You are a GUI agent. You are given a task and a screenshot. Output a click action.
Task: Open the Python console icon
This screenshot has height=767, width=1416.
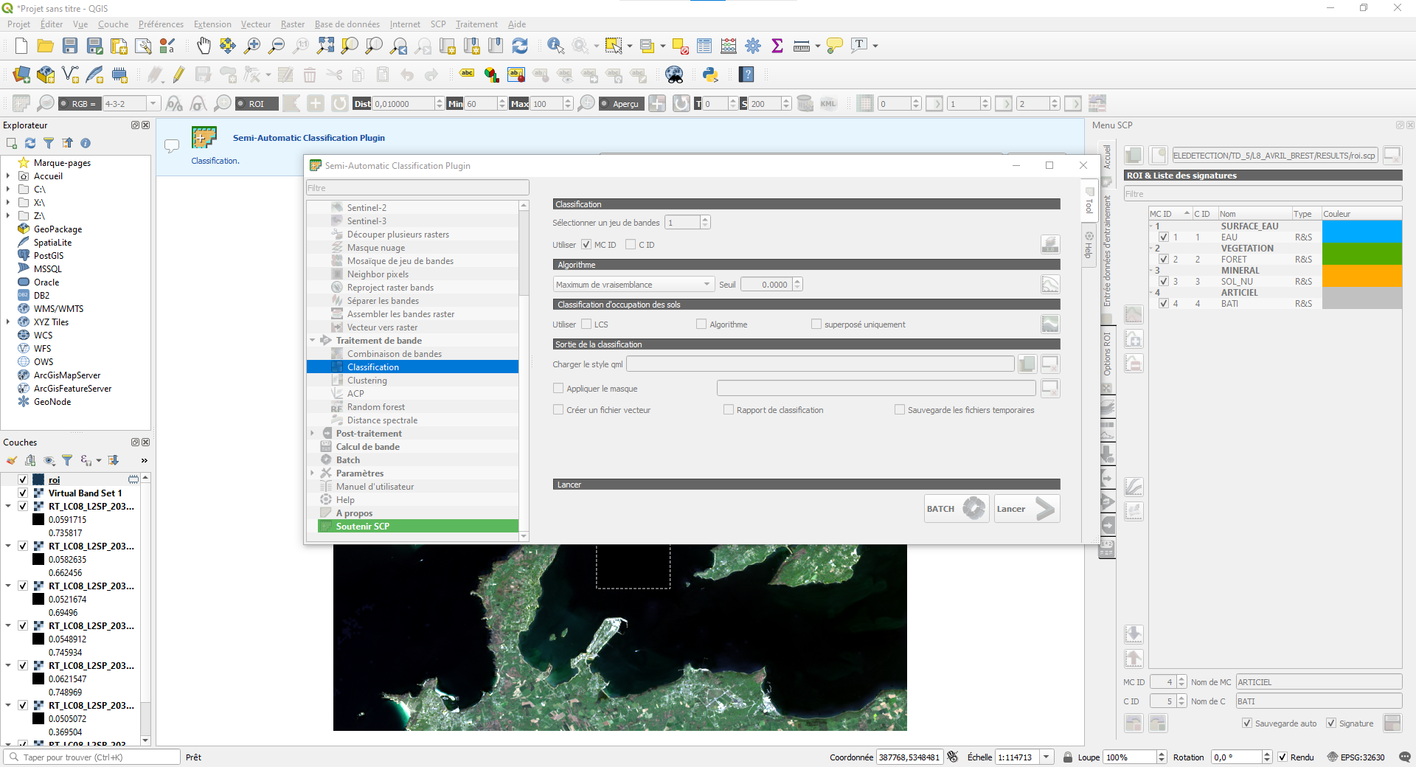(710, 74)
